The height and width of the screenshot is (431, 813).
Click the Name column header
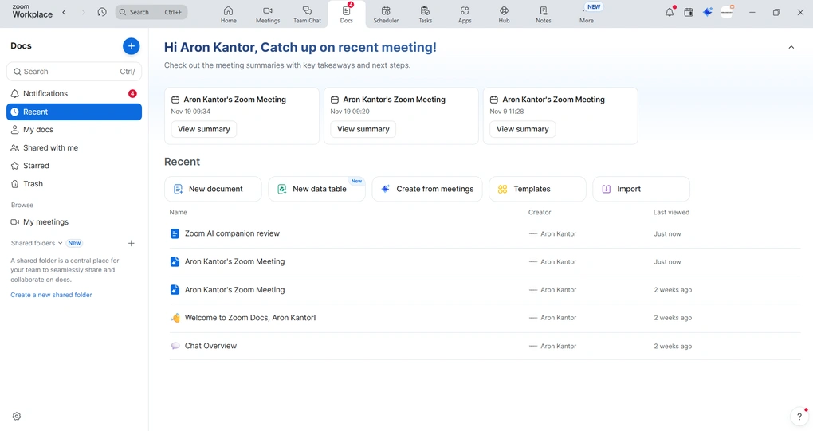click(178, 213)
